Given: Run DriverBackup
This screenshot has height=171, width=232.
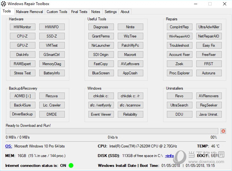Looking at the screenshot, I should [22, 114].
